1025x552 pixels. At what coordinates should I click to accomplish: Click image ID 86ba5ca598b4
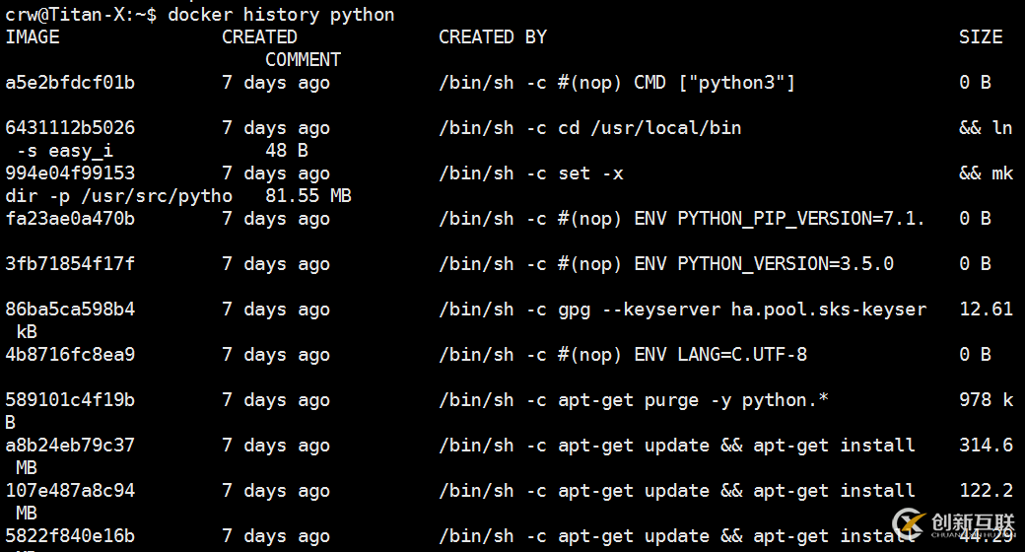pos(70,310)
